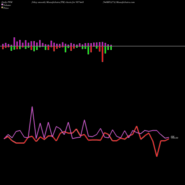Click the tallest red downward bar
This screenshot has width=185, height=185.
point(102,54)
